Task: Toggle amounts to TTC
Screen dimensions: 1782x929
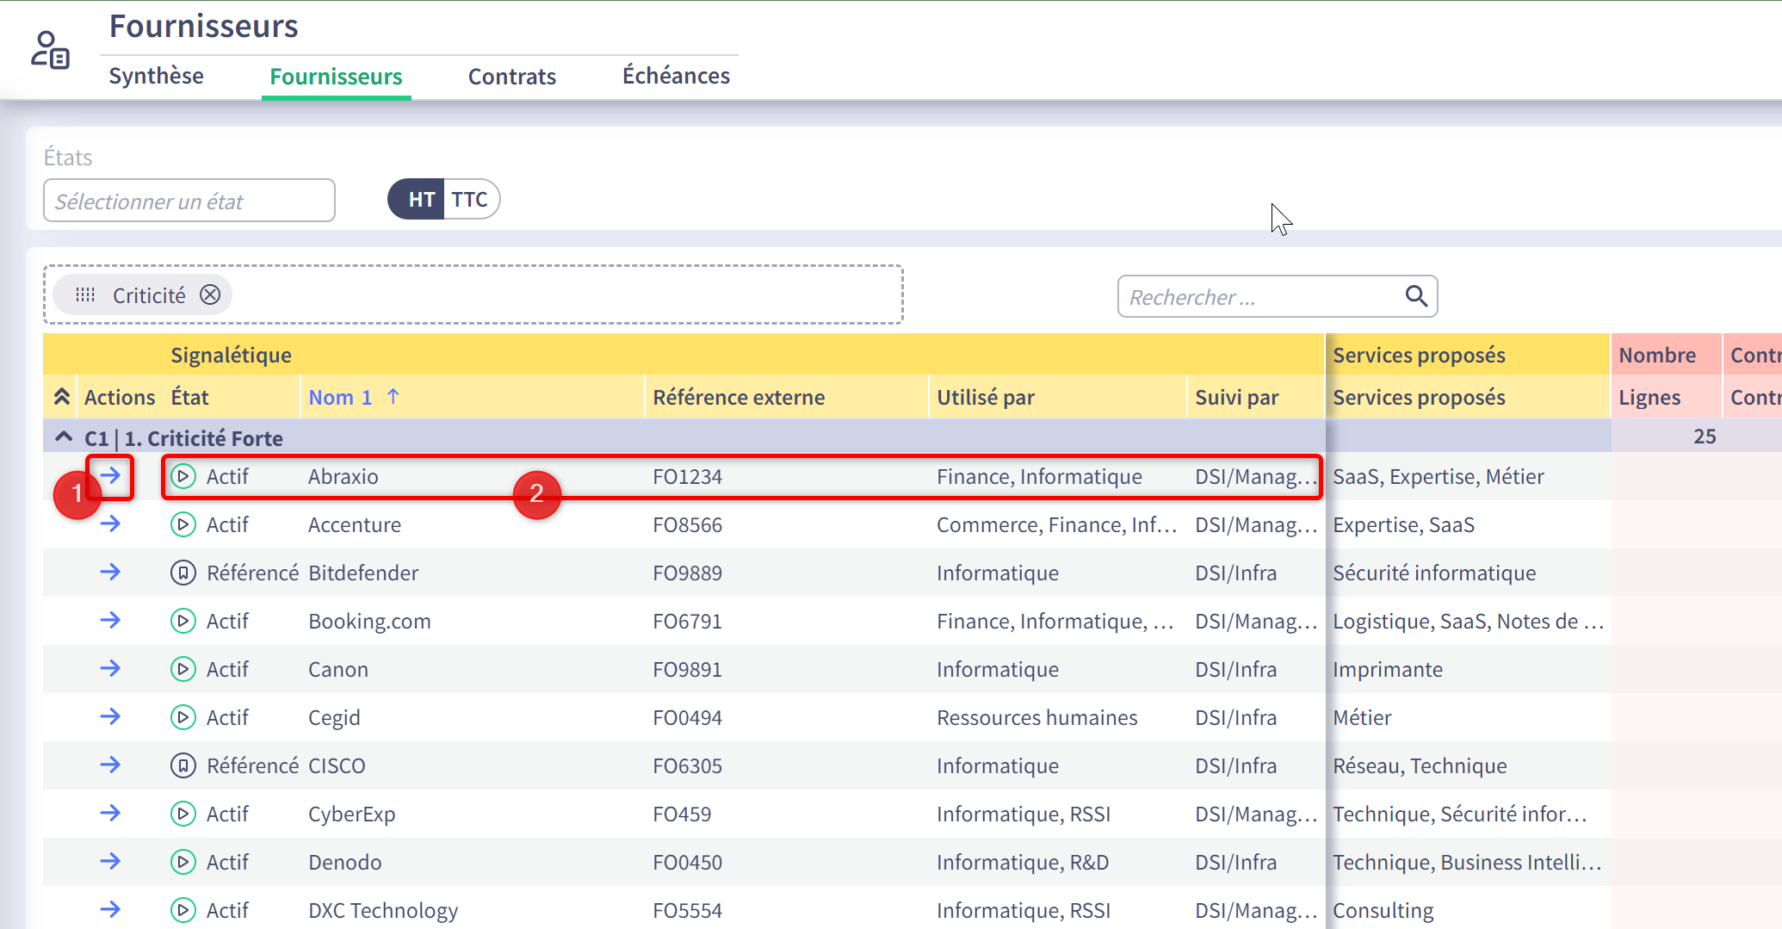Action: 470,200
